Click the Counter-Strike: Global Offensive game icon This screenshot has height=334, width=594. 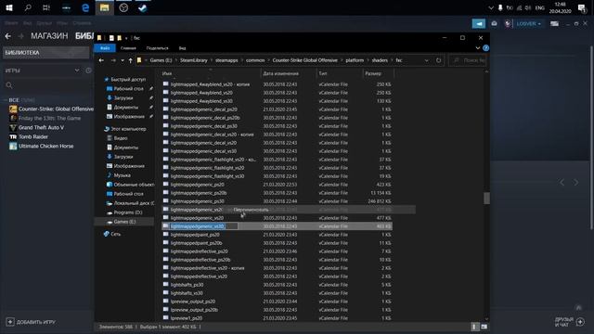click(13, 109)
